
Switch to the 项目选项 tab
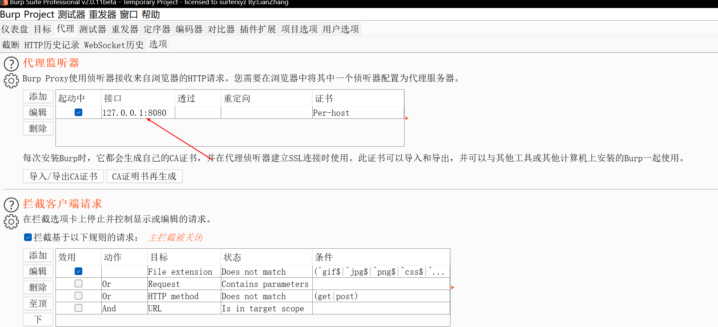coord(299,29)
